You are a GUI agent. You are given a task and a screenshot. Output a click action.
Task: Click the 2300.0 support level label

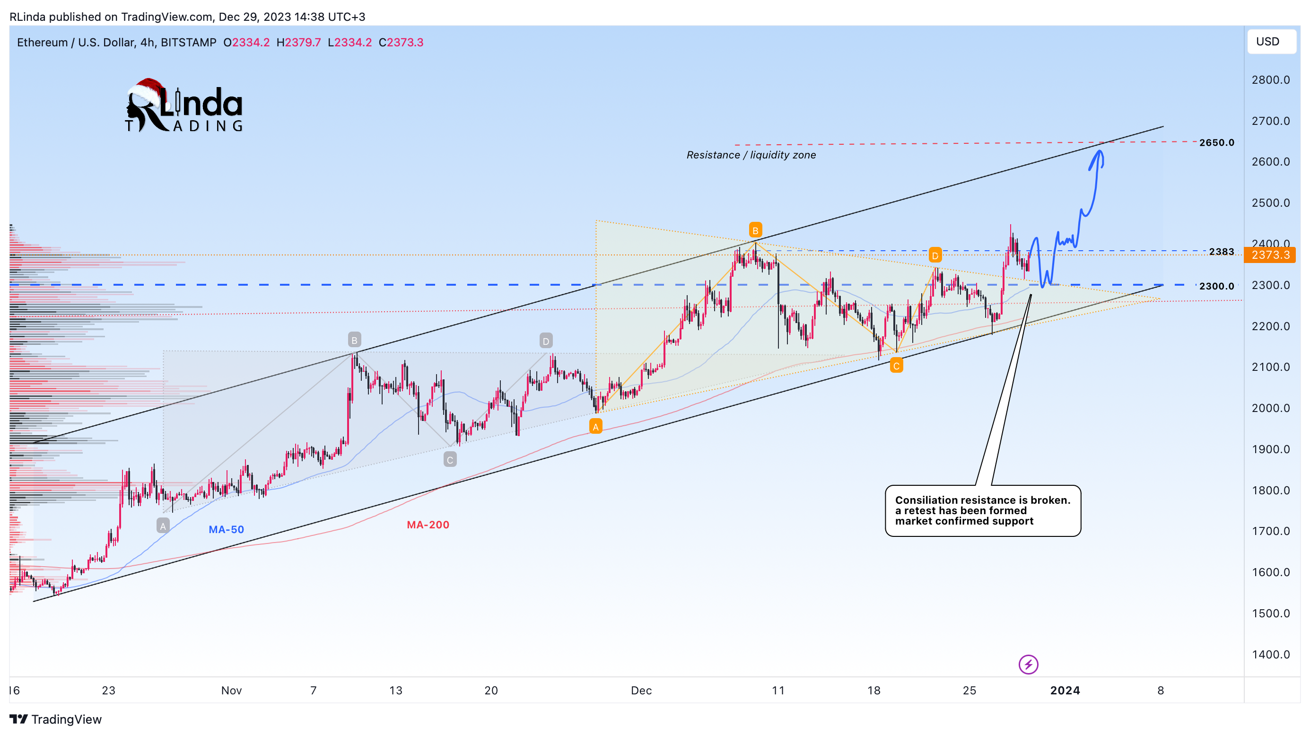[1216, 286]
